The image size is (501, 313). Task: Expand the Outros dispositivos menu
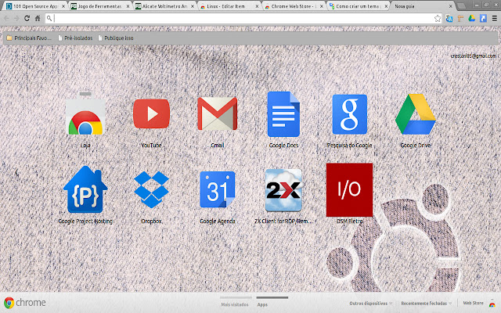coord(370,303)
